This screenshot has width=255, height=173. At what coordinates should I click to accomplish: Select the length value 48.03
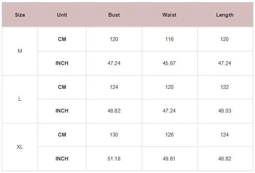pos(224,111)
